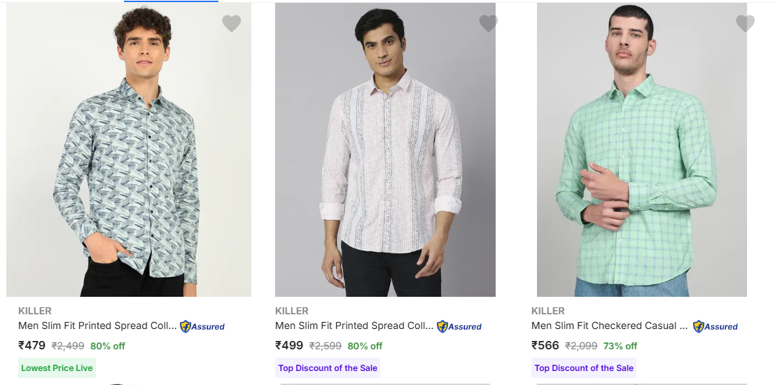775x385 pixels.
Task: Open the white striped shirt product image
Action: click(x=385, y=150)
